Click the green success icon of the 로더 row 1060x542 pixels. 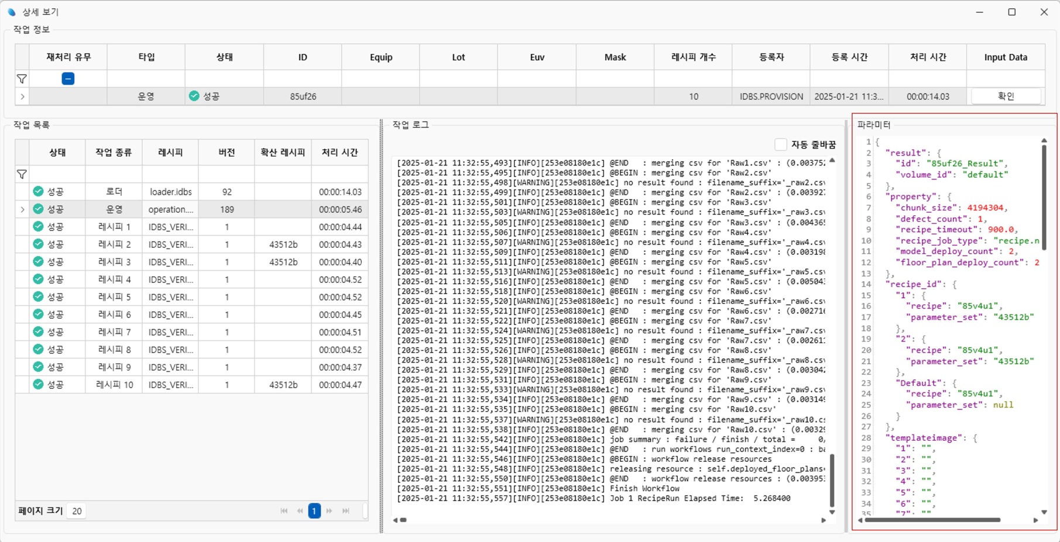pos(39,192)
